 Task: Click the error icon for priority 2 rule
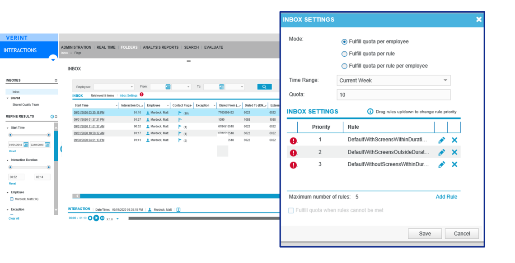(293, 153)
